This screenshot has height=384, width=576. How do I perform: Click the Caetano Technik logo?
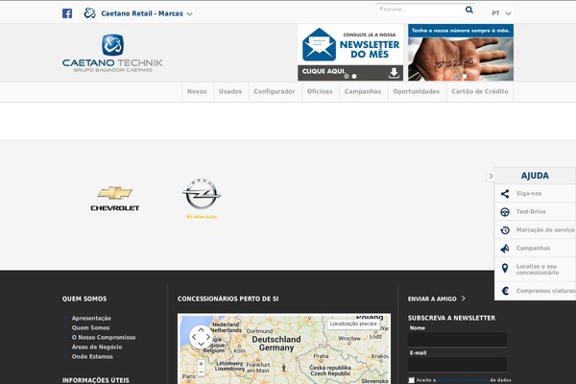(112, 53)
